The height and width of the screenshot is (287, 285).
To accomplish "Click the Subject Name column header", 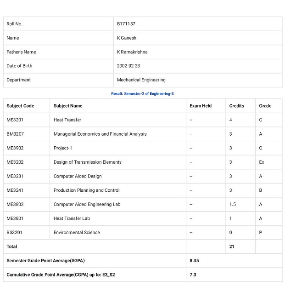I will (x=68, y=106).
